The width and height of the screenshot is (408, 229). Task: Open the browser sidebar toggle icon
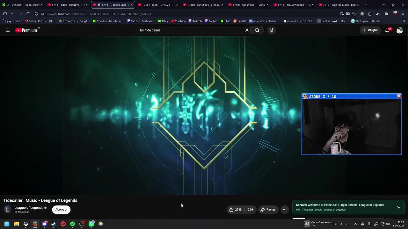tap(5, 14)
